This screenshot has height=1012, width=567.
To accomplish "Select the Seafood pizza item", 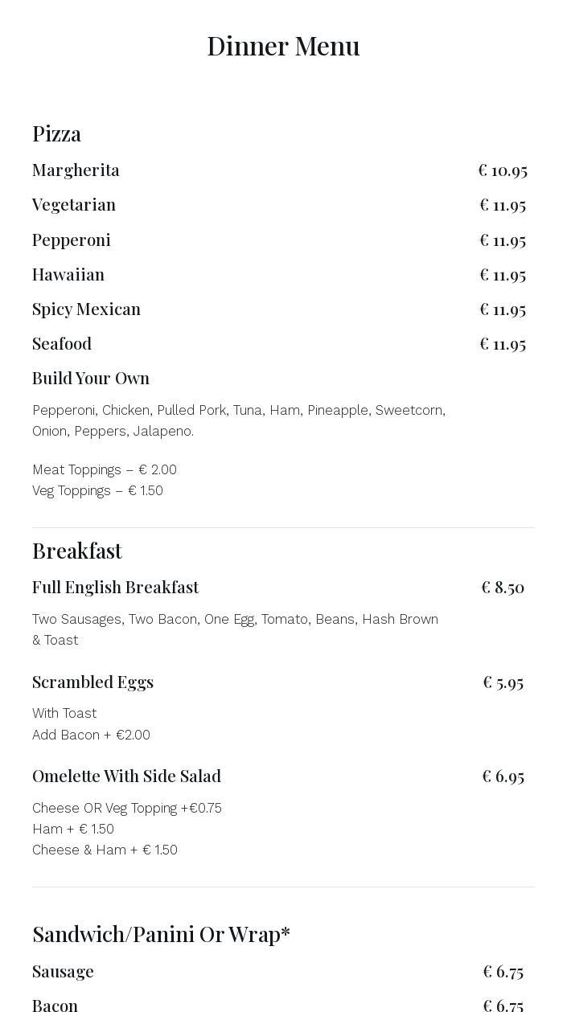I will [x=62, y=344].
